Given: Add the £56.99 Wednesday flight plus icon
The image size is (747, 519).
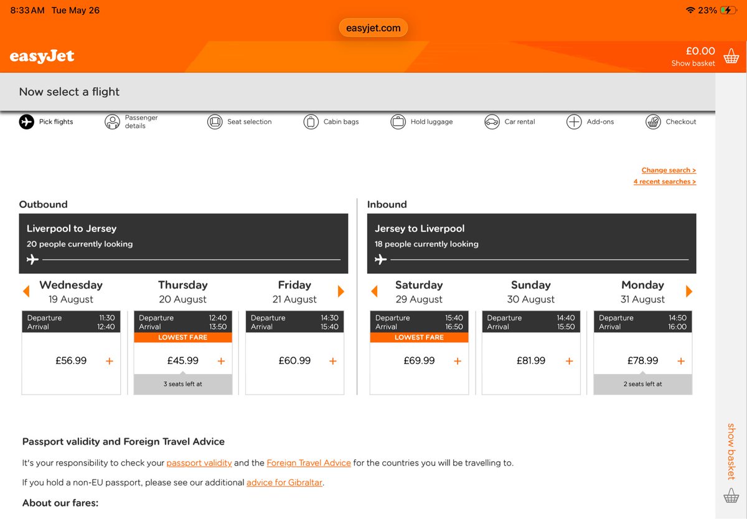Looking at the screenshot, I should [x=110, y=361].
